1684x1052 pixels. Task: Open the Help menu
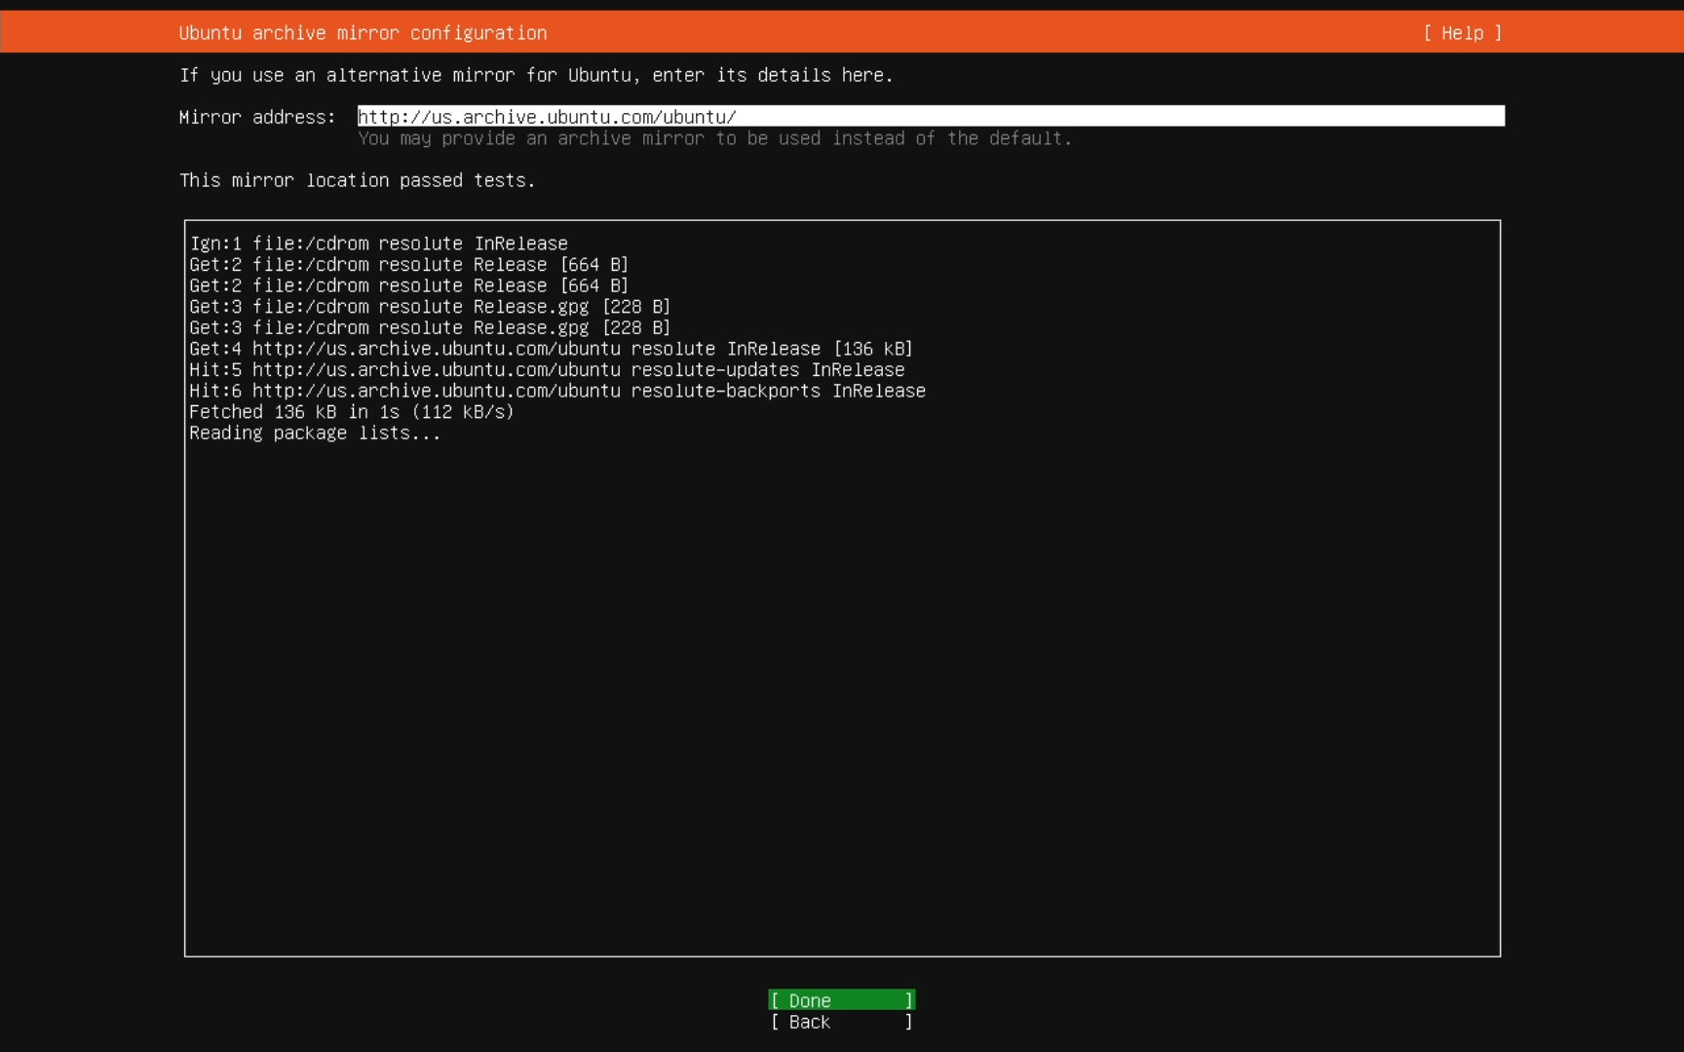[x=1460, y=32]
